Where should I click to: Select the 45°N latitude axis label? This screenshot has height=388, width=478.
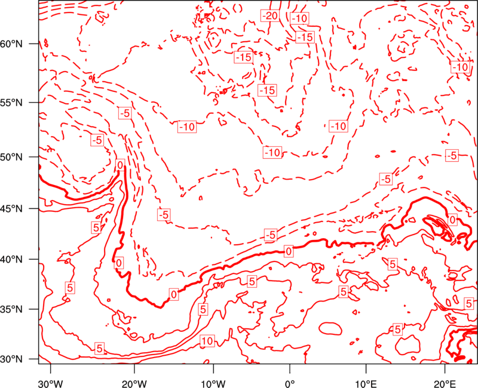coord(11,209)
